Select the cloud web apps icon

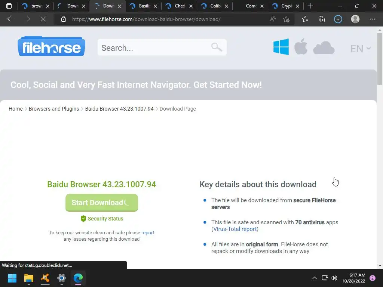coord(324,48)
